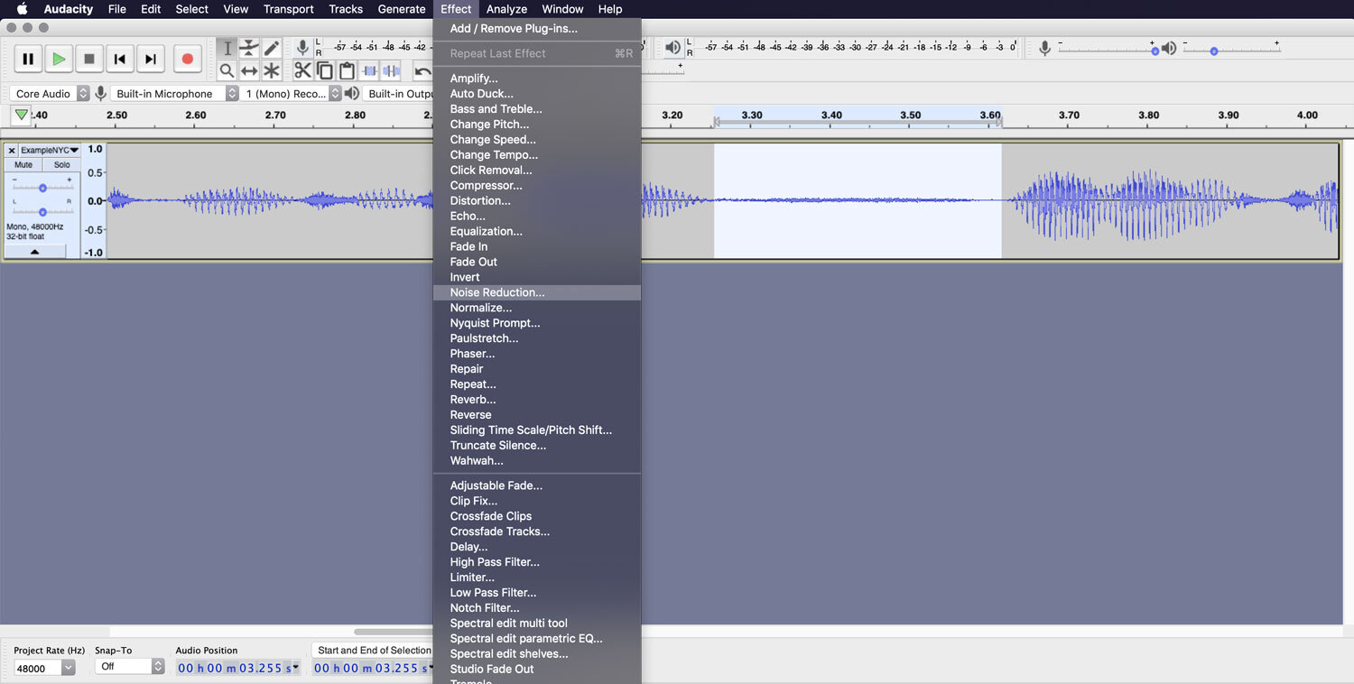Viewport: 1354px width, 684px height.
Task: Open the Tracks menu
Action: point(346,9)
